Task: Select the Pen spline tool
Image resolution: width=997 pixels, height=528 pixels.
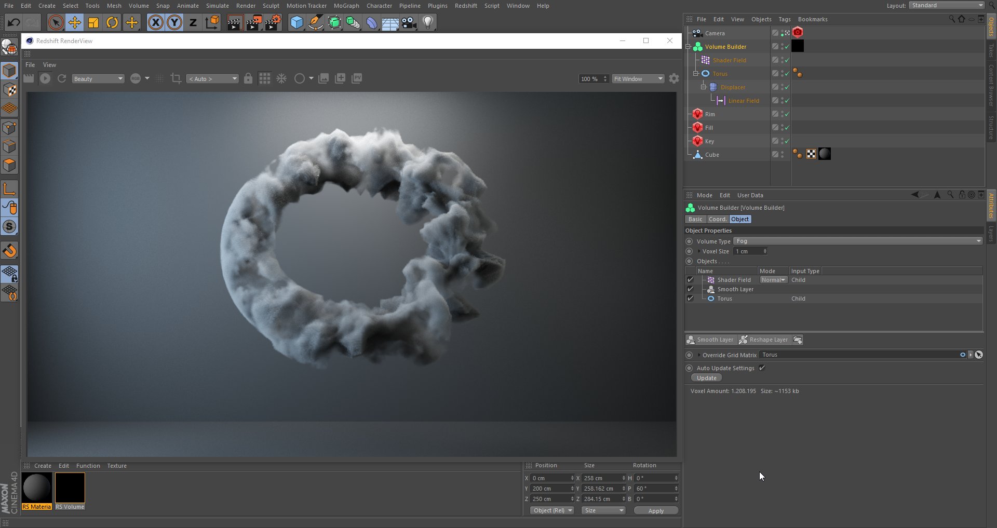Action: (x=315, y=22)
